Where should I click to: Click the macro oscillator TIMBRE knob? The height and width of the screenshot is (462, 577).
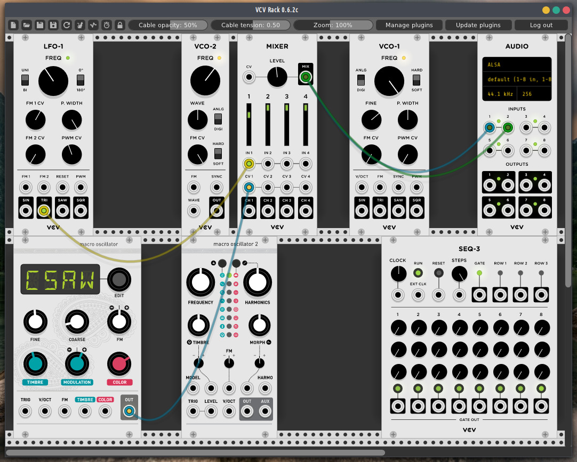point(35,363)
